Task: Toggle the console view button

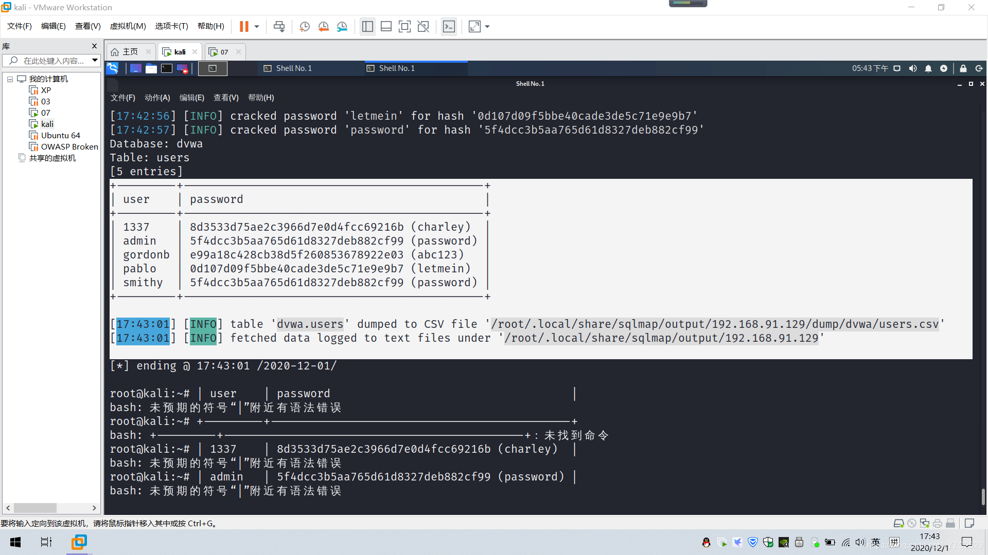Action: 449,26
